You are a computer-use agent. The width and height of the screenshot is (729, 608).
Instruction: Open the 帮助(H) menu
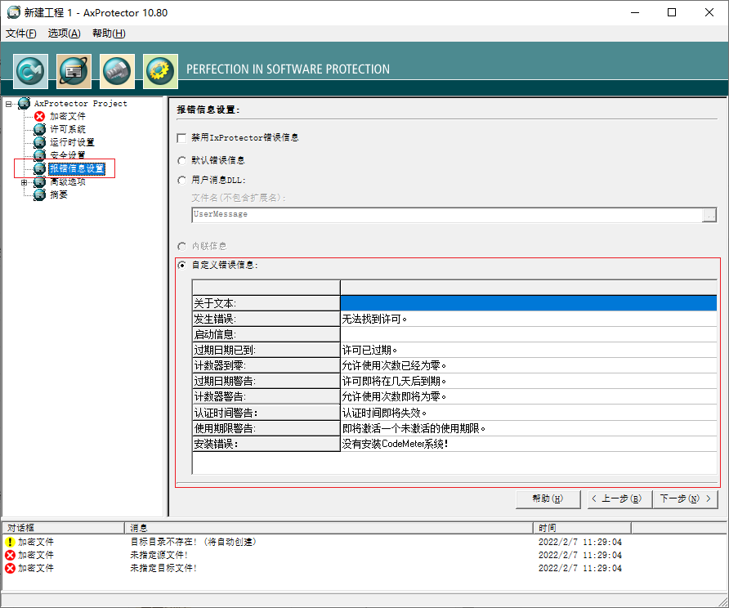pos(109,34)
